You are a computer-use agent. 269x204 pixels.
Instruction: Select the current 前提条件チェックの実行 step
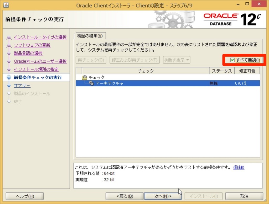click(38, 77)
